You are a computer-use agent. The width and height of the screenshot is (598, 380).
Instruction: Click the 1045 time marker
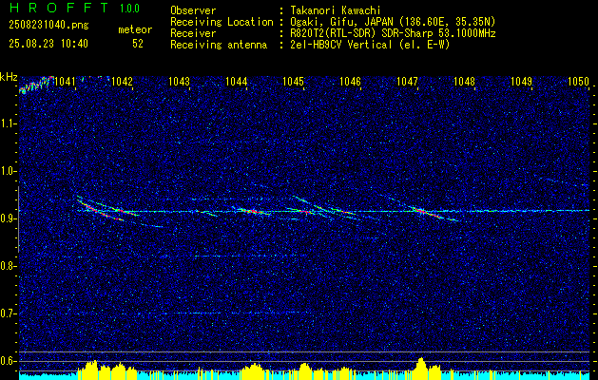293,81
